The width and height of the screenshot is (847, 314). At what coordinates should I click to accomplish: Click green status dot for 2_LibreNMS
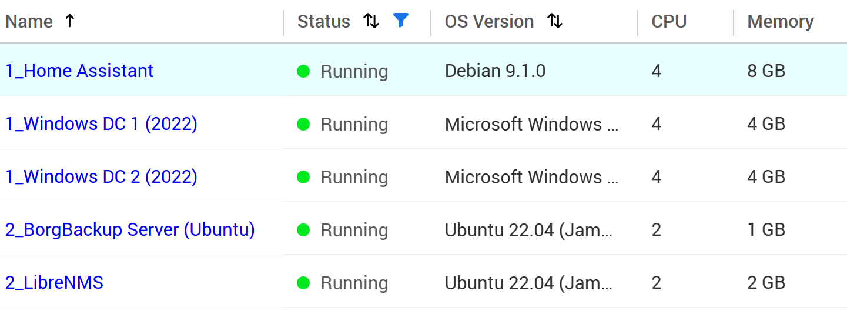(303, 283)
